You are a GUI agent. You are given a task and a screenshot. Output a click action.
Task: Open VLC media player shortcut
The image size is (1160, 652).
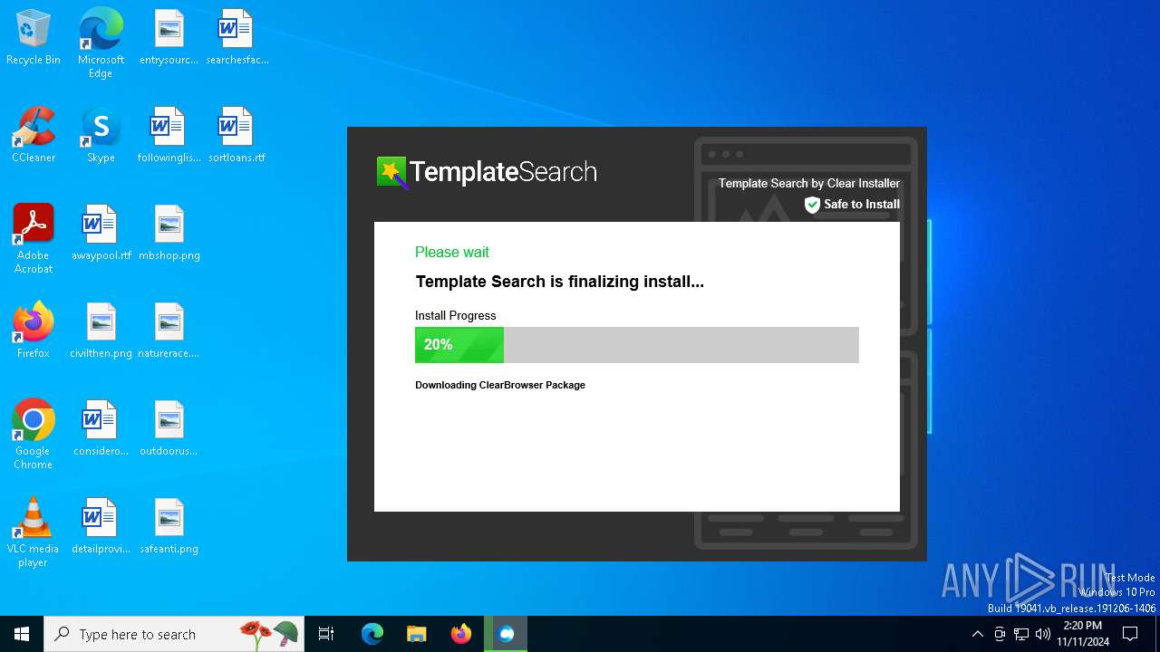tap(34, 532)
